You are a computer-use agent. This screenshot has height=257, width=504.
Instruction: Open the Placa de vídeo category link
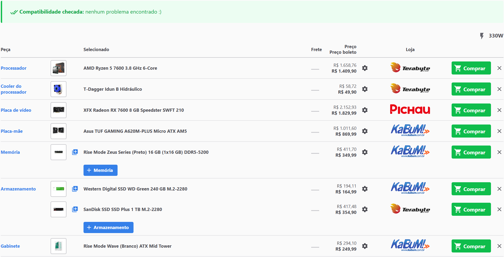16,110
